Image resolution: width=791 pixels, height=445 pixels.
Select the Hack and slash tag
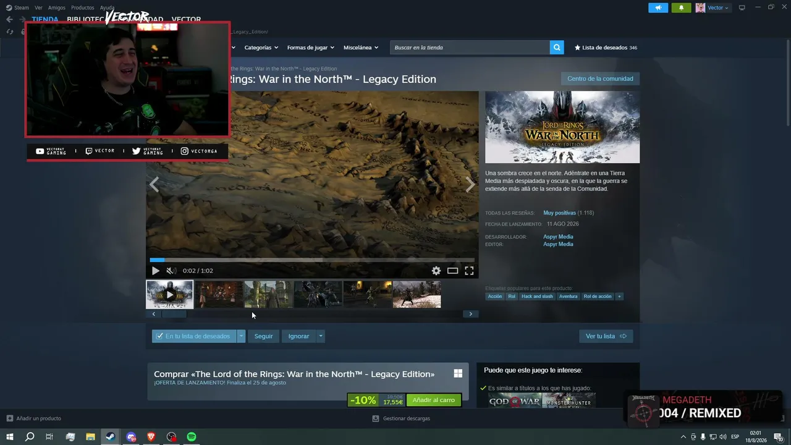tap(537, 297)
